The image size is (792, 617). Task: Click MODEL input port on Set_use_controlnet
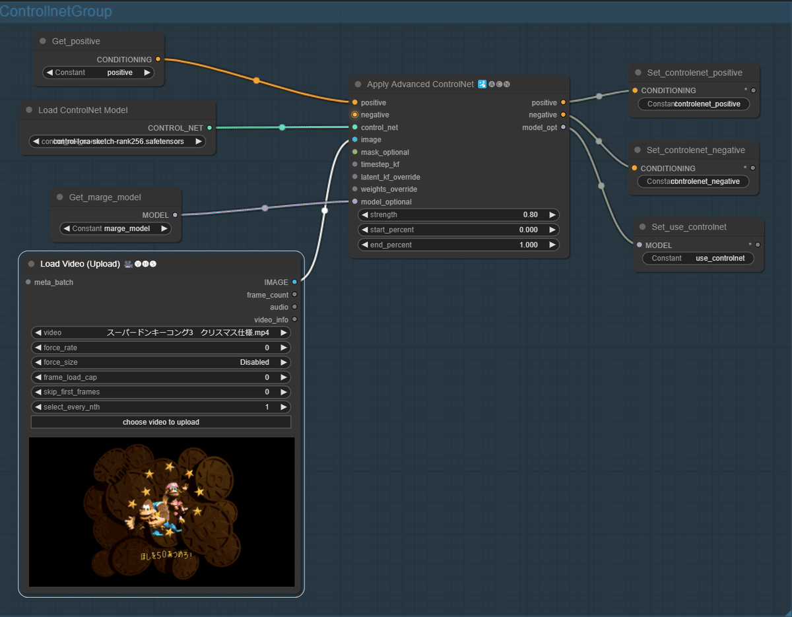[x=639, y=245]
